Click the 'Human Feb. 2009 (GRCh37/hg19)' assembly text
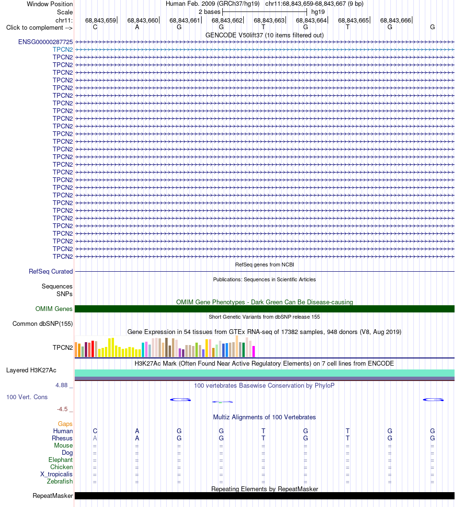455x507 pixels. [213, 4]
